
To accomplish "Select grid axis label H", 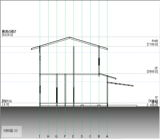I will (x=48, y=137).
